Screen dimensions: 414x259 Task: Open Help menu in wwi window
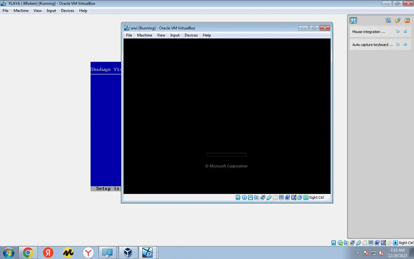pyautogui.click(x=207, y=35)
